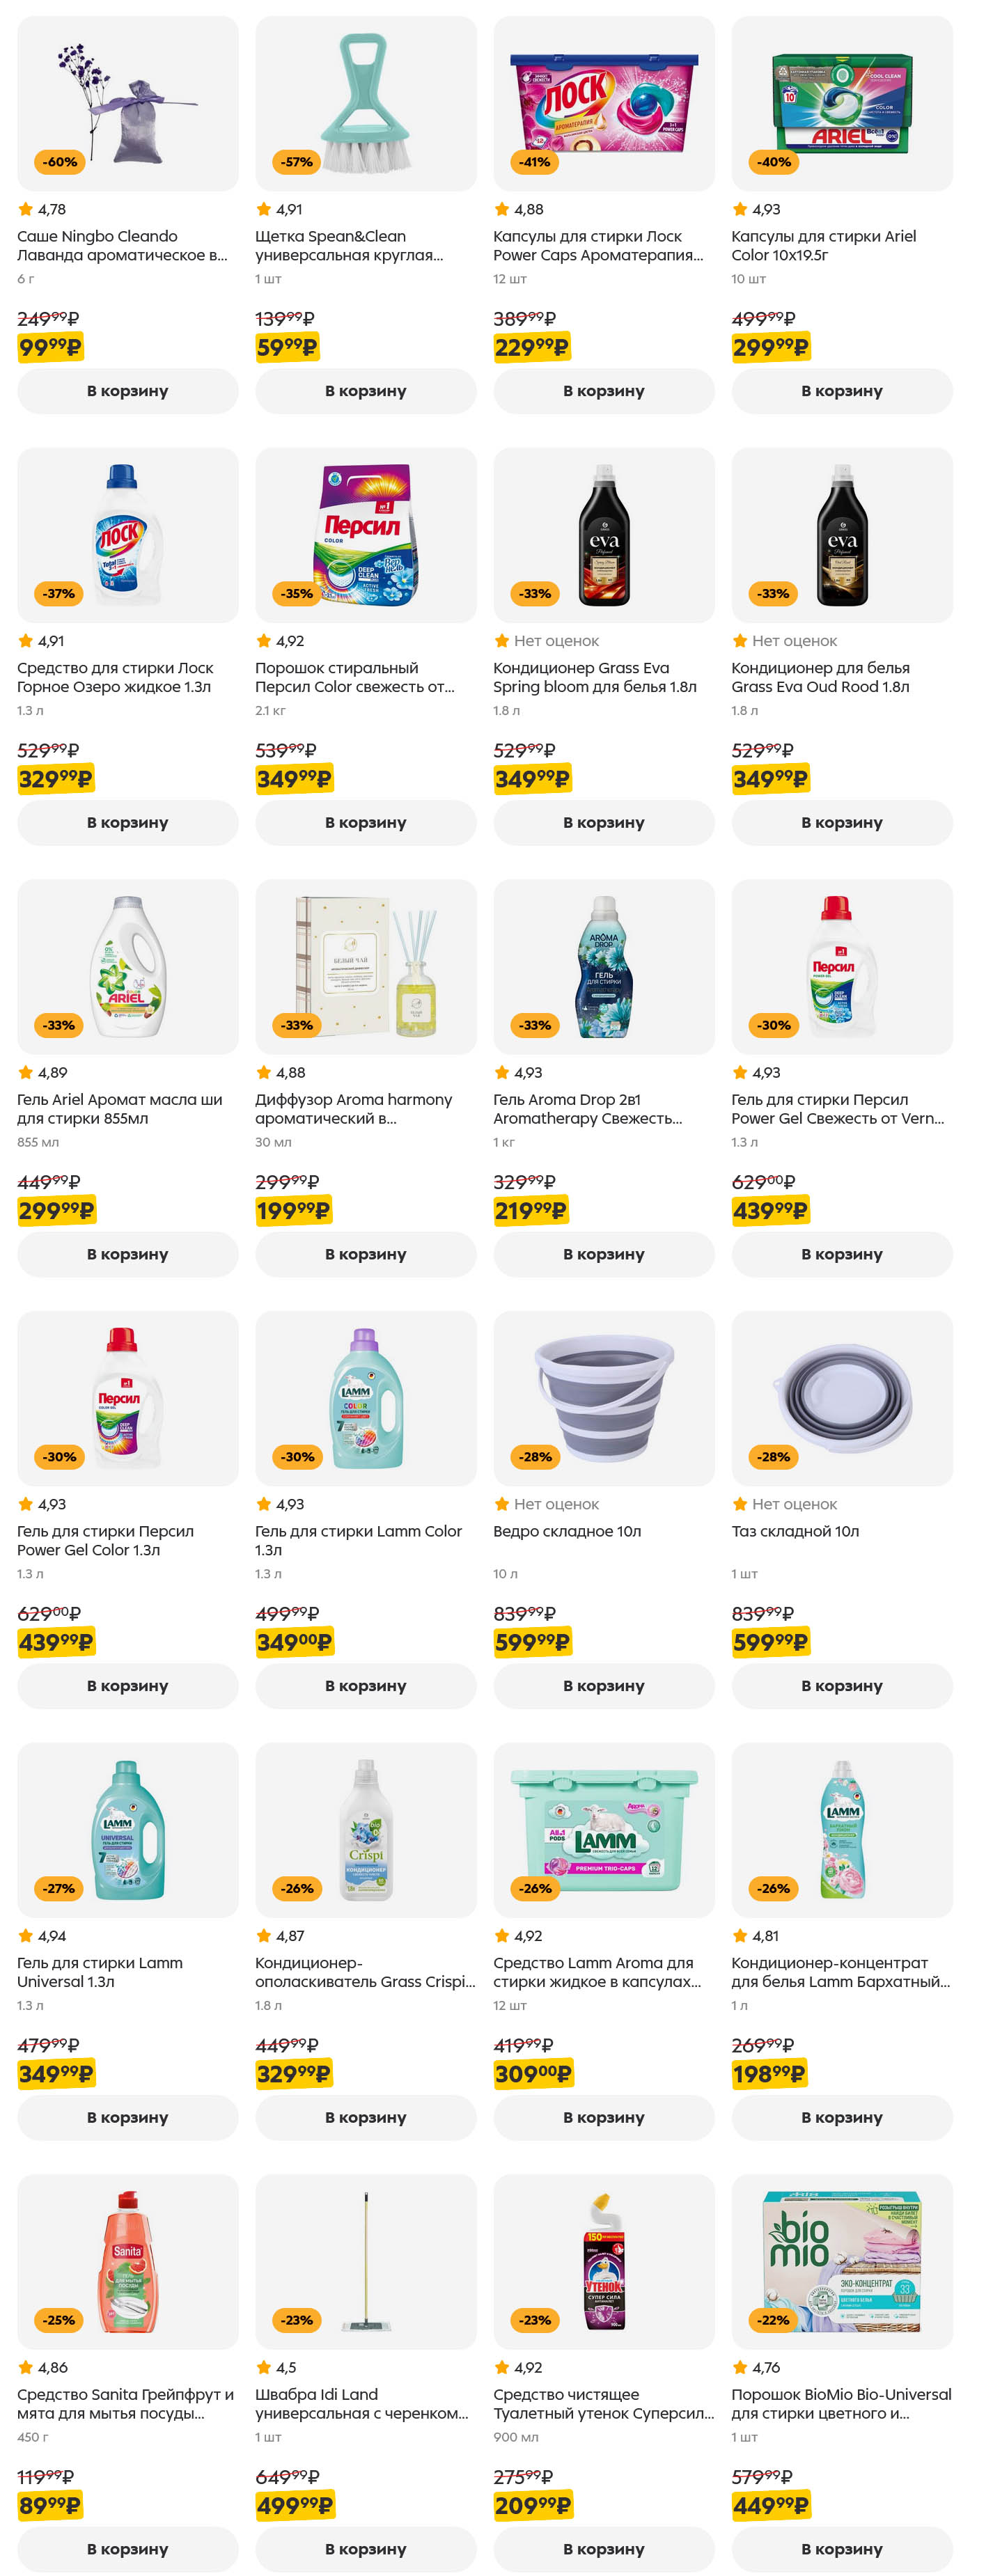Click the star icon for Ведро складное 10л
Screen dimensions: 993x2576
pos(502,1504)
